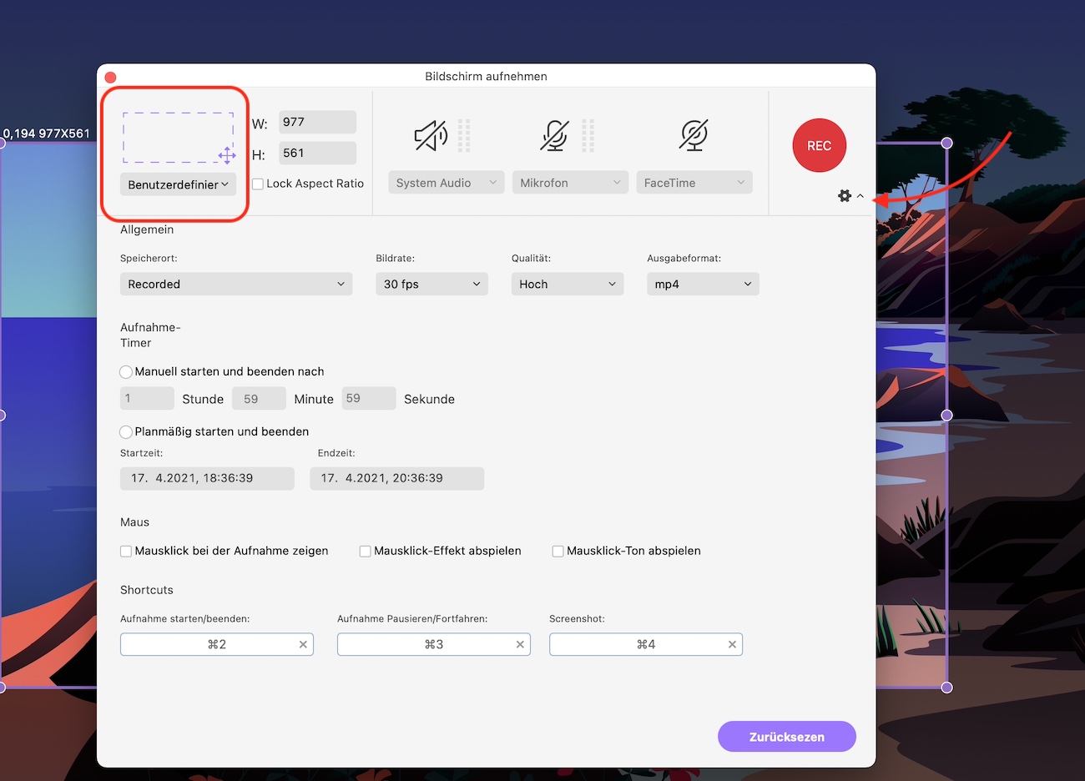Viewport: 1085px width, 781px height.
Task: Open the FaceTime camera dropdown
Action: 694,183
